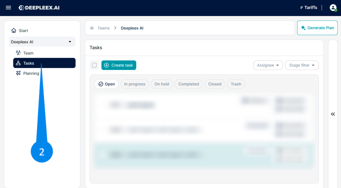Click the DEEPLEEX.AI logo
Screen dimensions: 341x188
click(39, 8)
